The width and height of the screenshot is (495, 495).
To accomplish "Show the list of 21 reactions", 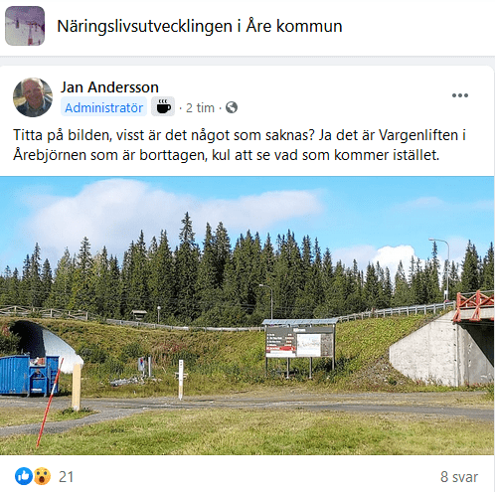I will (x=67, y=477).
